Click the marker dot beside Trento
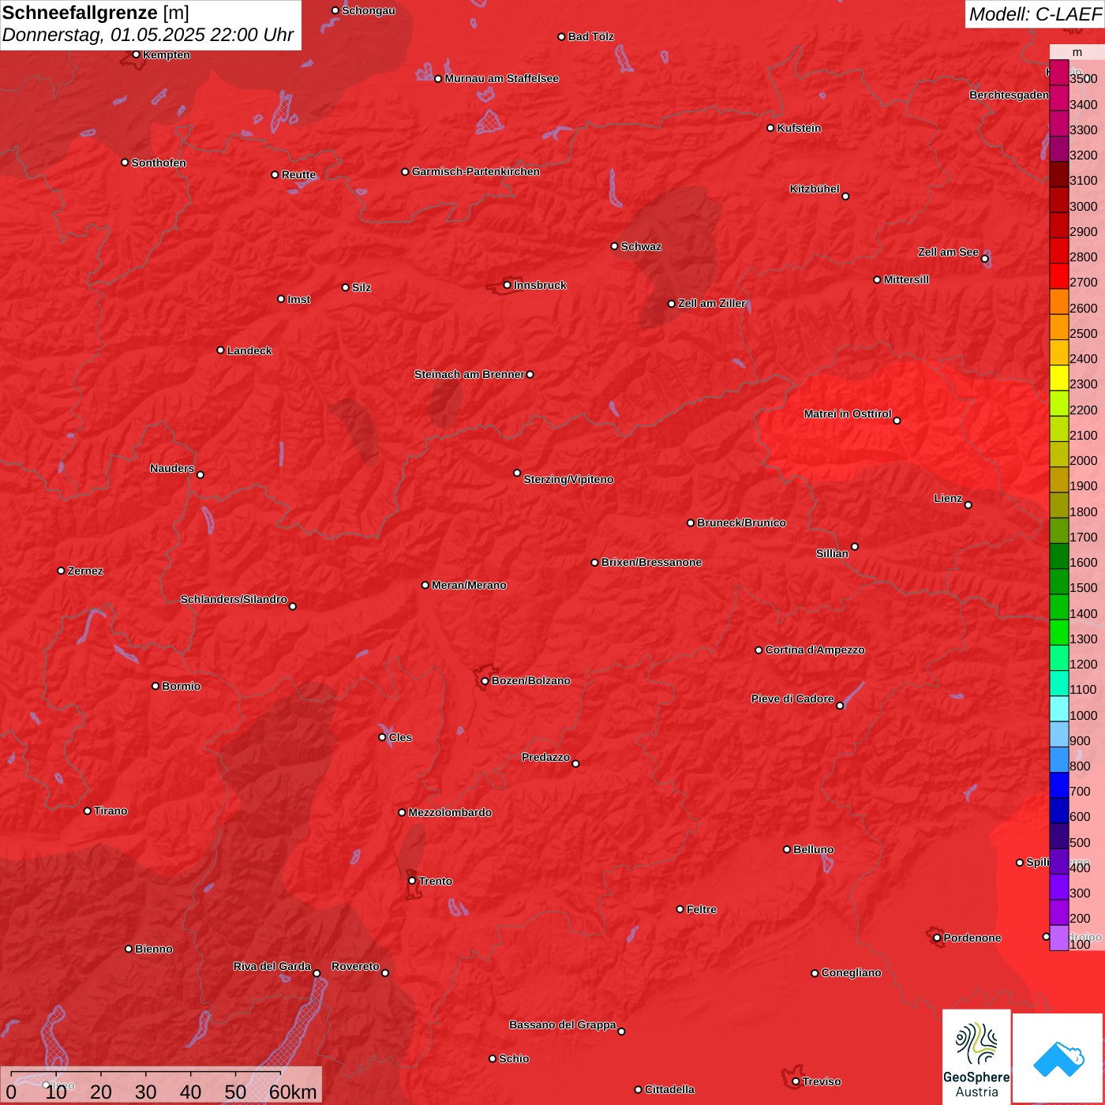1105x1105 pixels. click(x=412, y=881)
